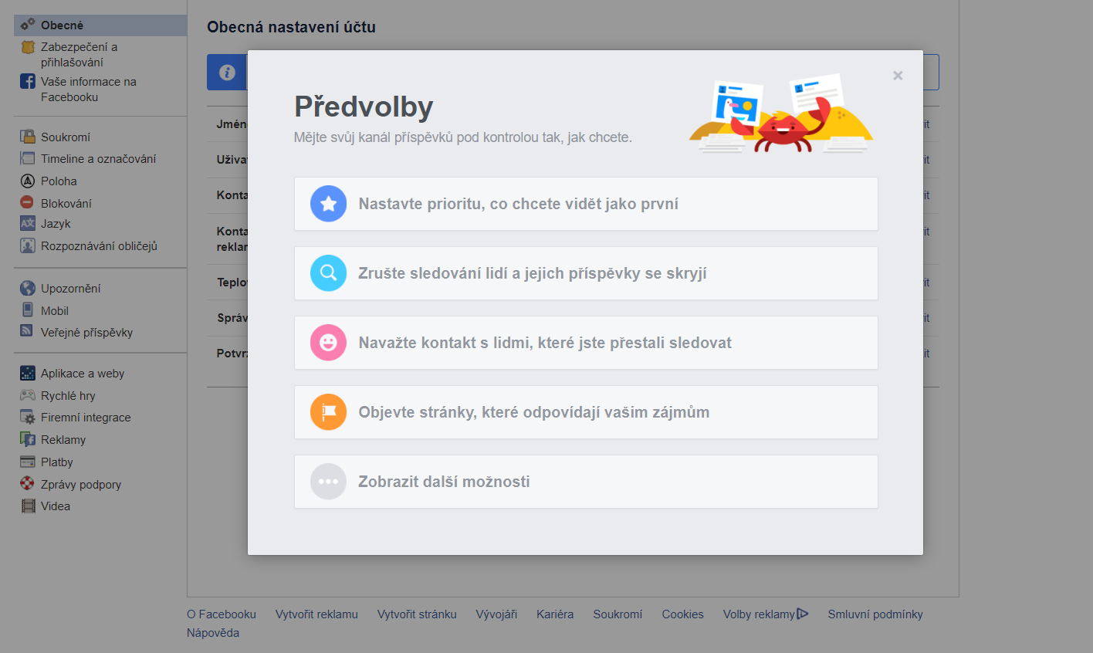Open 'Aplikace a weby' settings

pyautogui.click(x=83, y=374)
